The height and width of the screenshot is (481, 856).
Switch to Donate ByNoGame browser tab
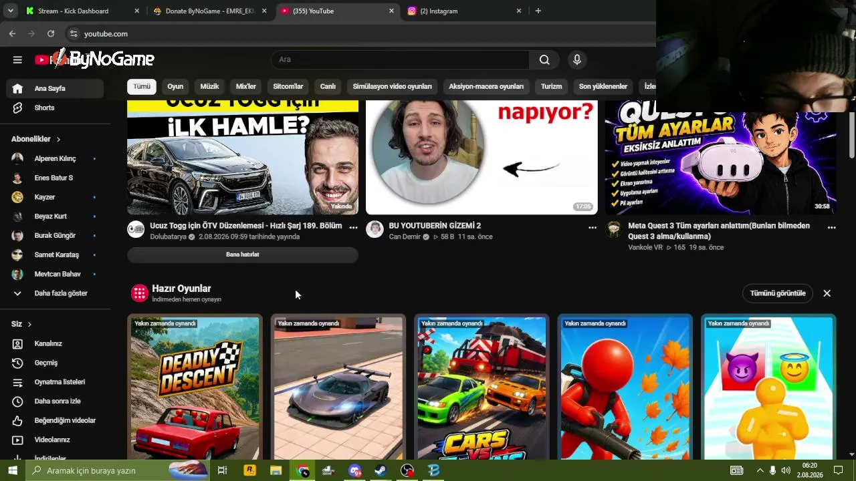click(209, 11)
